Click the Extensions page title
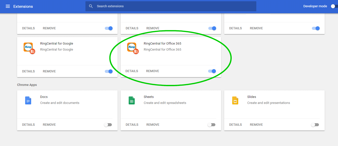The height and width of the screenshot is (146, 338). pyautogui.click(x=23, y=6)
